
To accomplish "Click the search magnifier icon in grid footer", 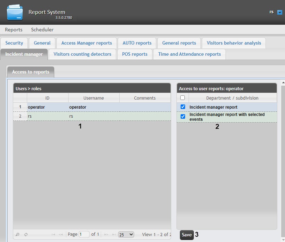I will click(18, 235).
